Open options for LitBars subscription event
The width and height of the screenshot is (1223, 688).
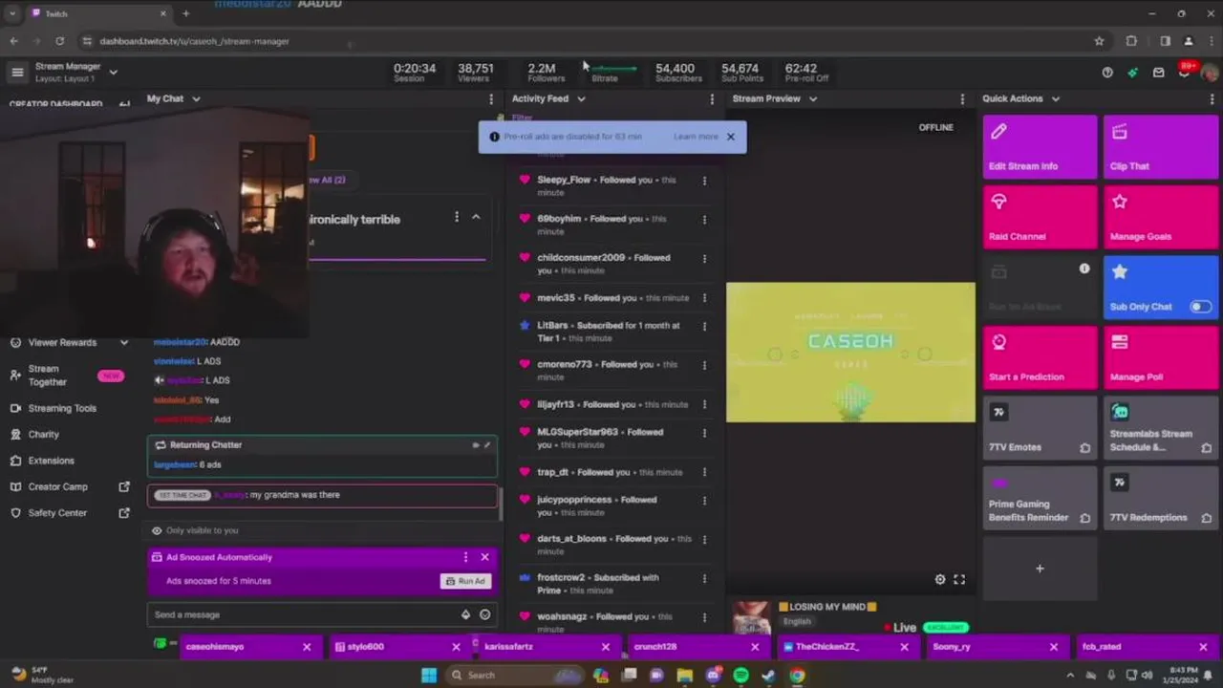click(704, 327)
